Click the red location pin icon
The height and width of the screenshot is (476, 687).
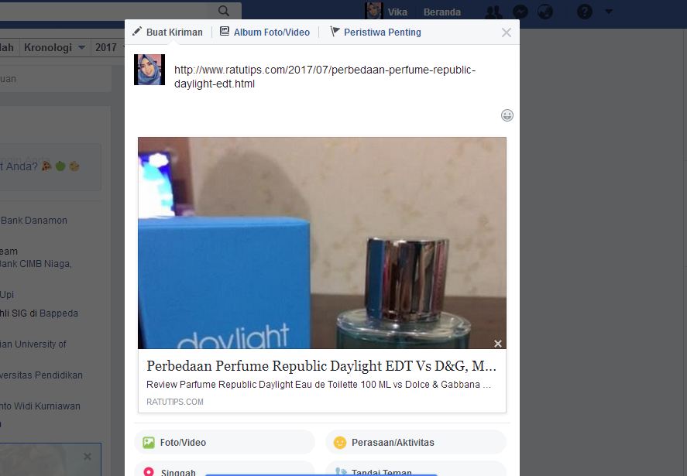click(x=149, y=471)
